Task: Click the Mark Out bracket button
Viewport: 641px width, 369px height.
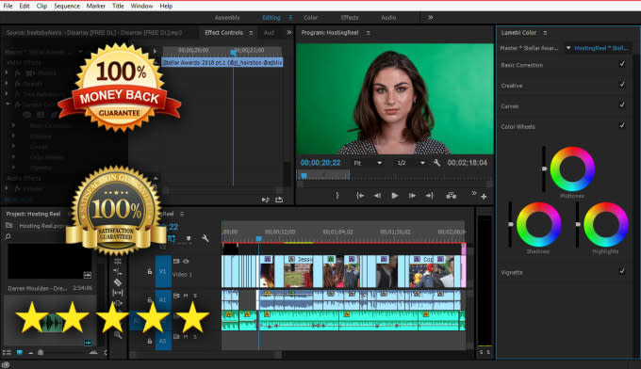Action: (x=337, y=196)
